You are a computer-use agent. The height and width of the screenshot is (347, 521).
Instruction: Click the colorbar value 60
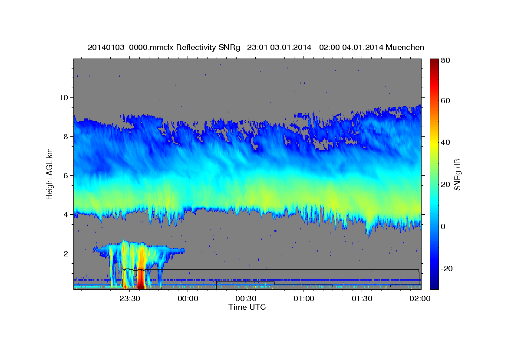point(445,101)
